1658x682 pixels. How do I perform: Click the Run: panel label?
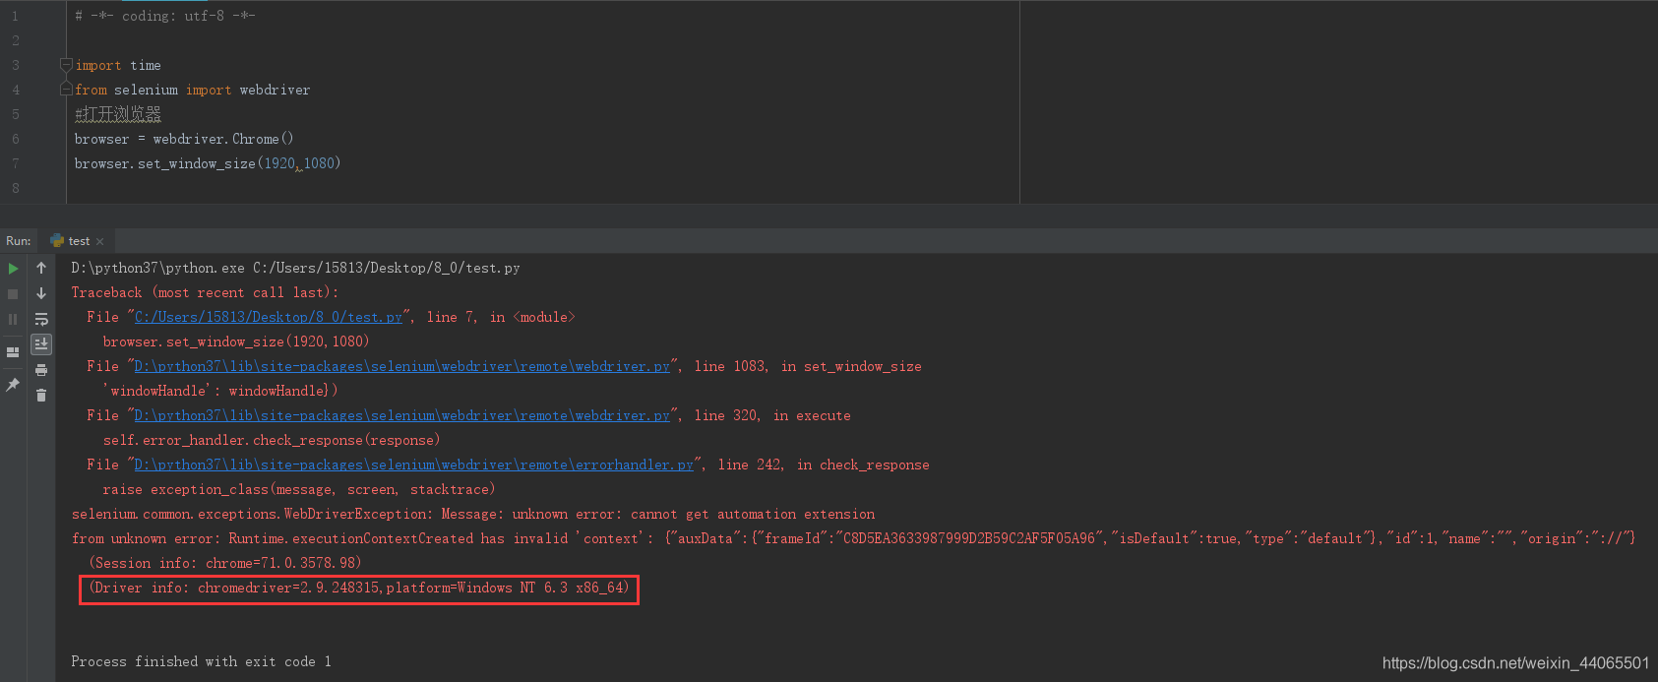(x=18, y=241)
